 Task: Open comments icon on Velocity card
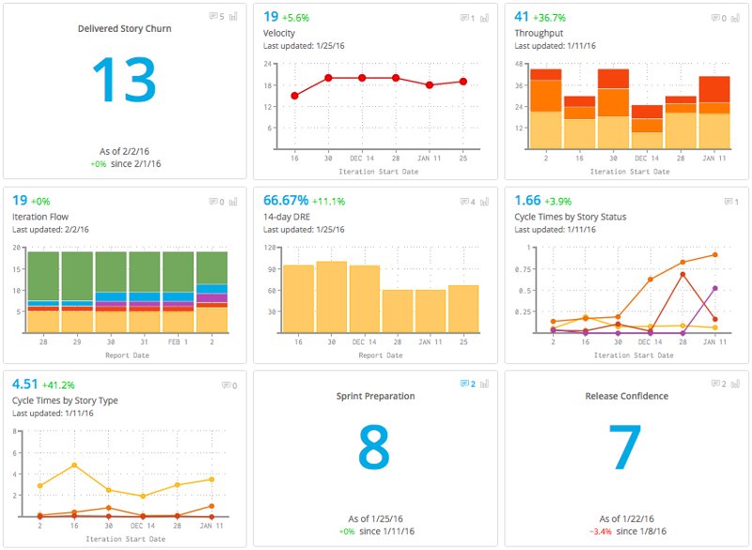click(x=467, y=18)
